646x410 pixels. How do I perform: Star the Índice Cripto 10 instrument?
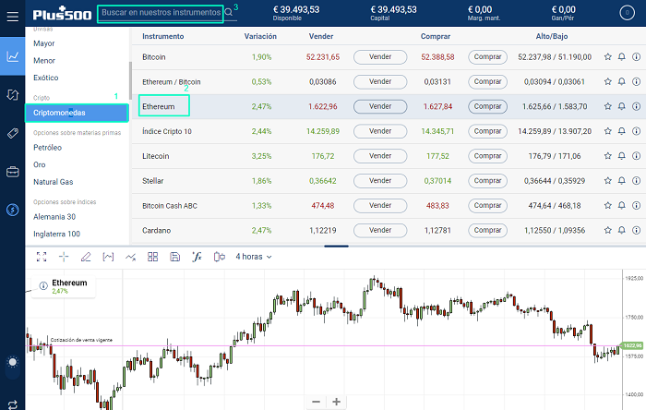click(x=607, y=131)
